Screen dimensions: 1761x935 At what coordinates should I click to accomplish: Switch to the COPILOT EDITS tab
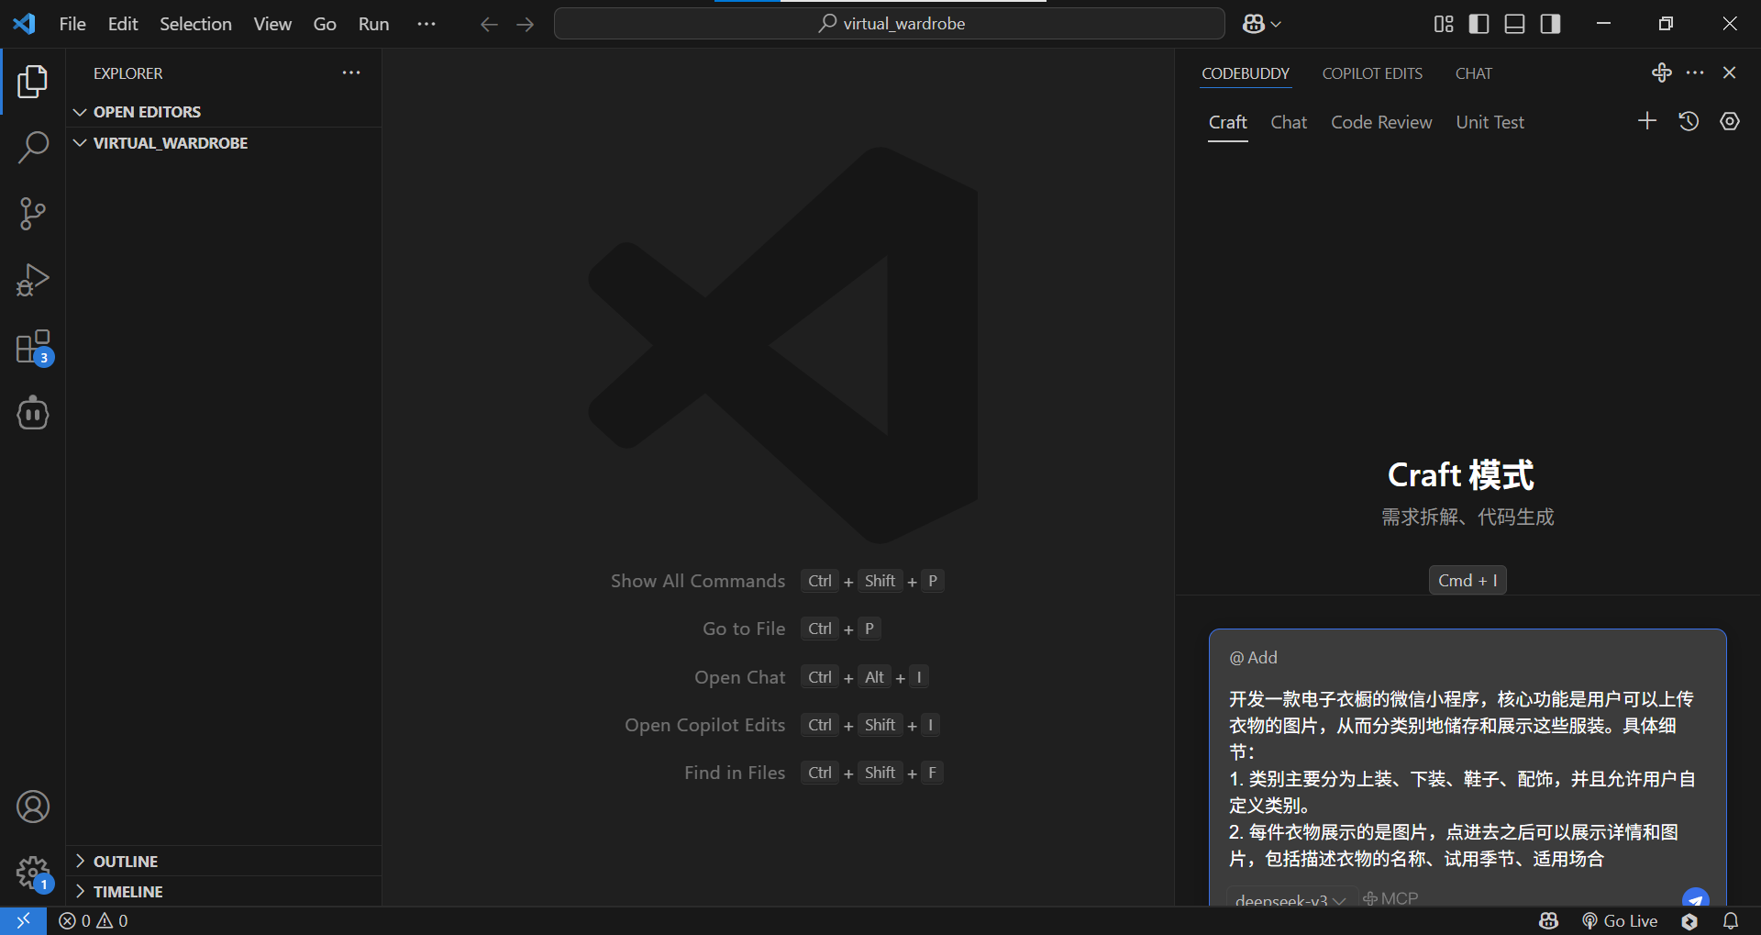point(1372,73)
